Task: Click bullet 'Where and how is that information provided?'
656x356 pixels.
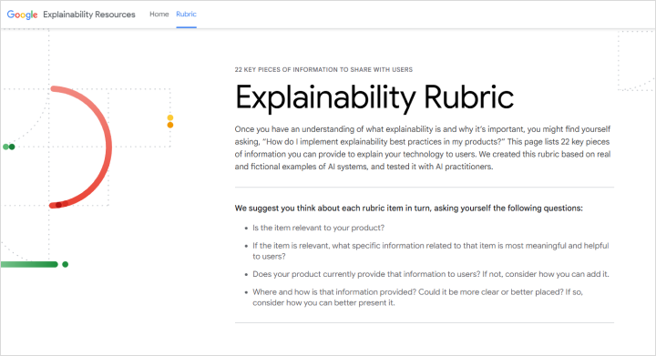Action: pos(417,297)
